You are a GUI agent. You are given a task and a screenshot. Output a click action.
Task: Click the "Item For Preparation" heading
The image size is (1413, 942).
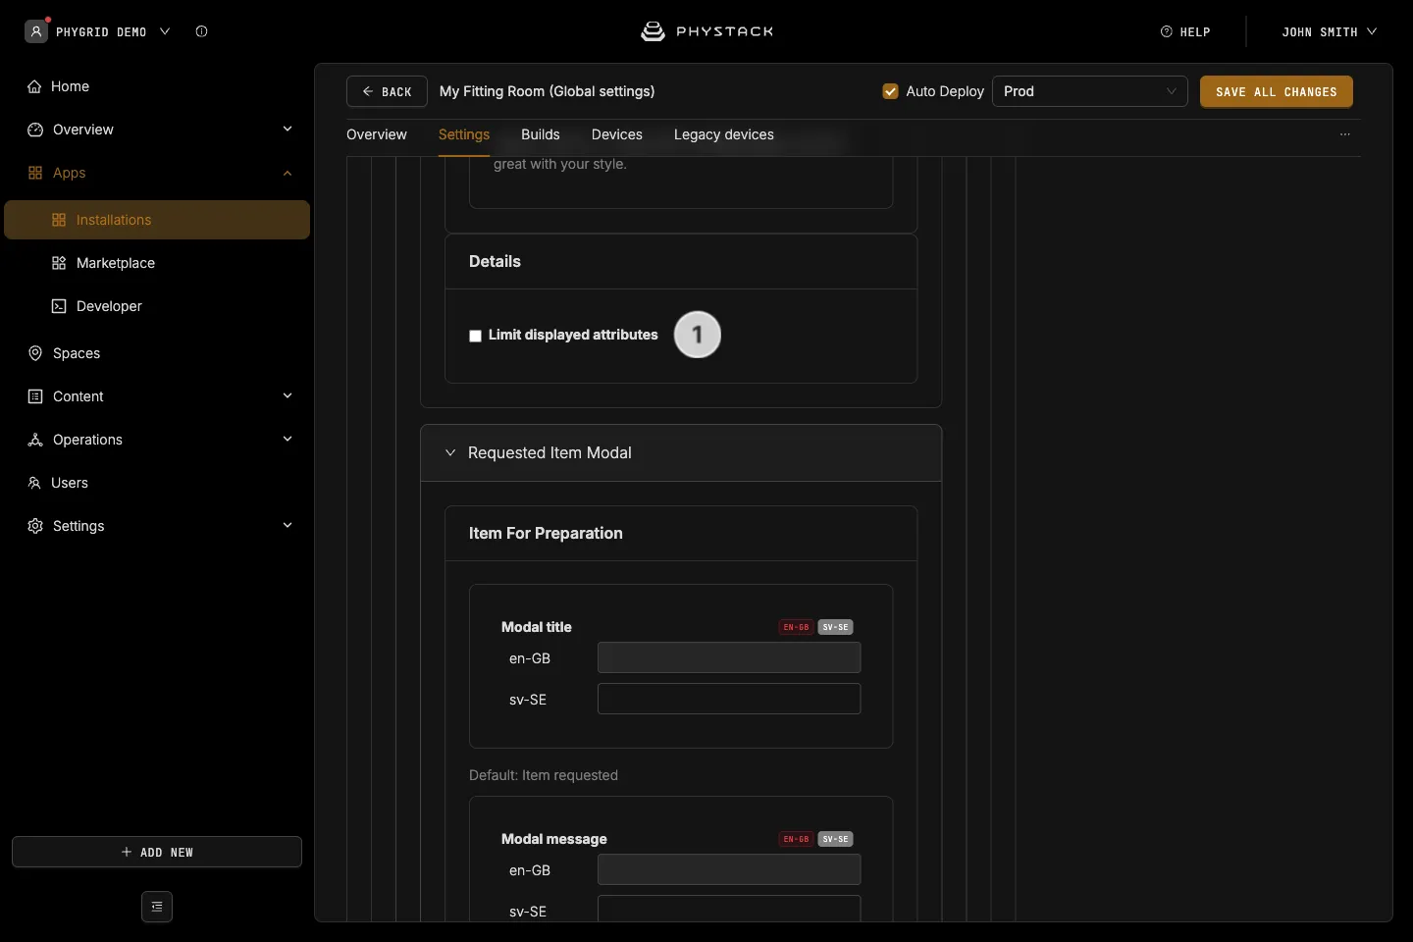pos(546,534)
